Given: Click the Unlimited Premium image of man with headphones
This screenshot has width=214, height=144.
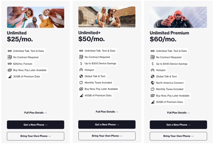Looking at the screenshot, I should pos(178,17).
